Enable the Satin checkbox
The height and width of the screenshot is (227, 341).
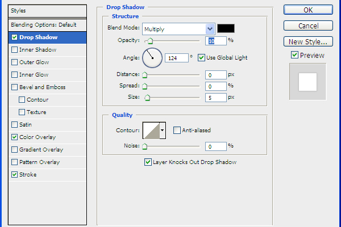click(x=14, y=125)
